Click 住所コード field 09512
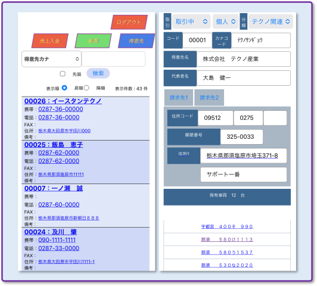The height and width of the screenshot is (286, 317). [215, 118]
